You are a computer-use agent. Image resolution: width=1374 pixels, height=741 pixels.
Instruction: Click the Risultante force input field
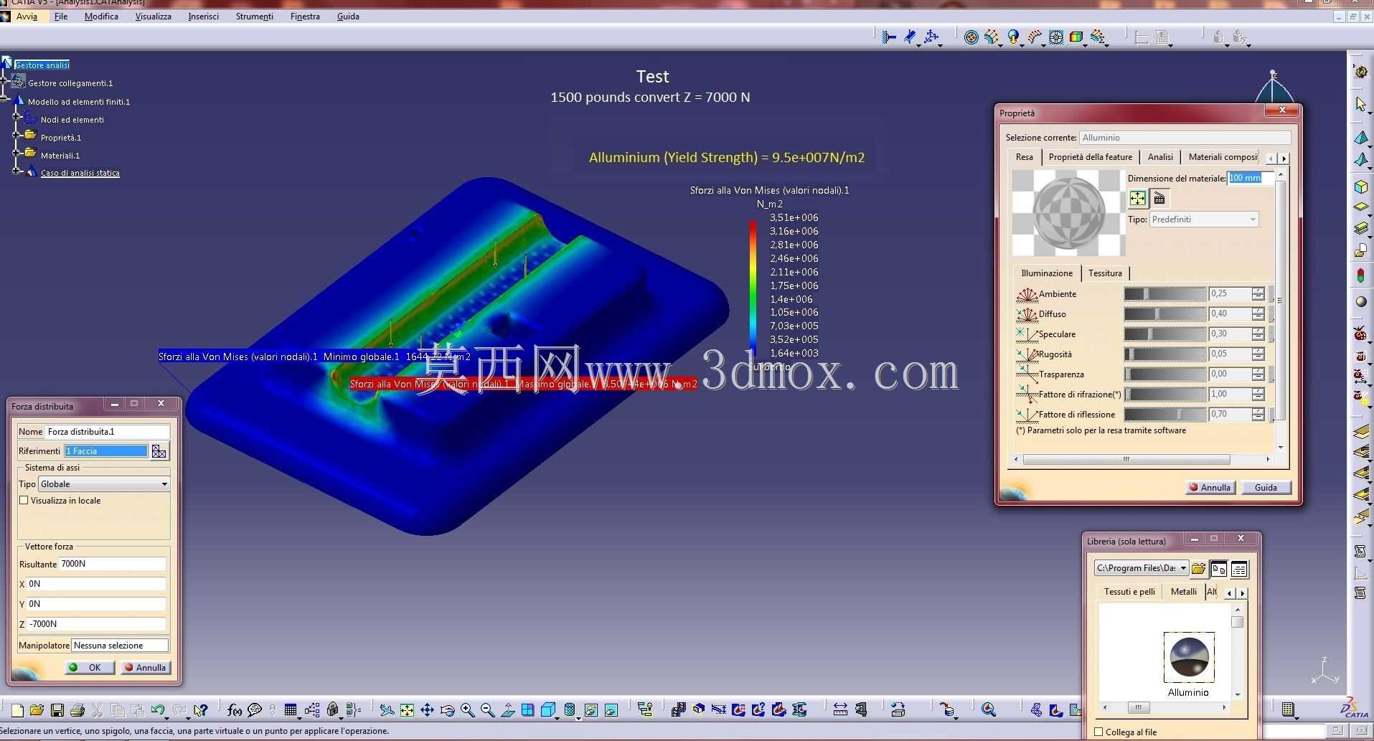pyautogui.click(x=112, y=564)
